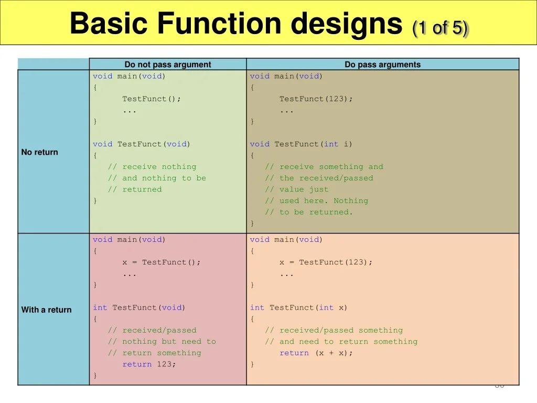Viewport: 537px width, 403px height.
Task: Select "// received/passed something" comment
Action: (x=334, y=331)
